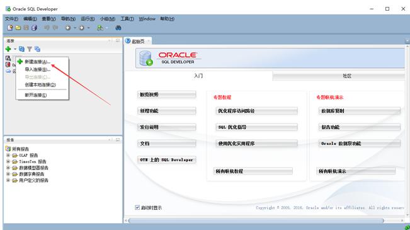
Task: Open the 帮助(H) menu
Action: [167, 19]
